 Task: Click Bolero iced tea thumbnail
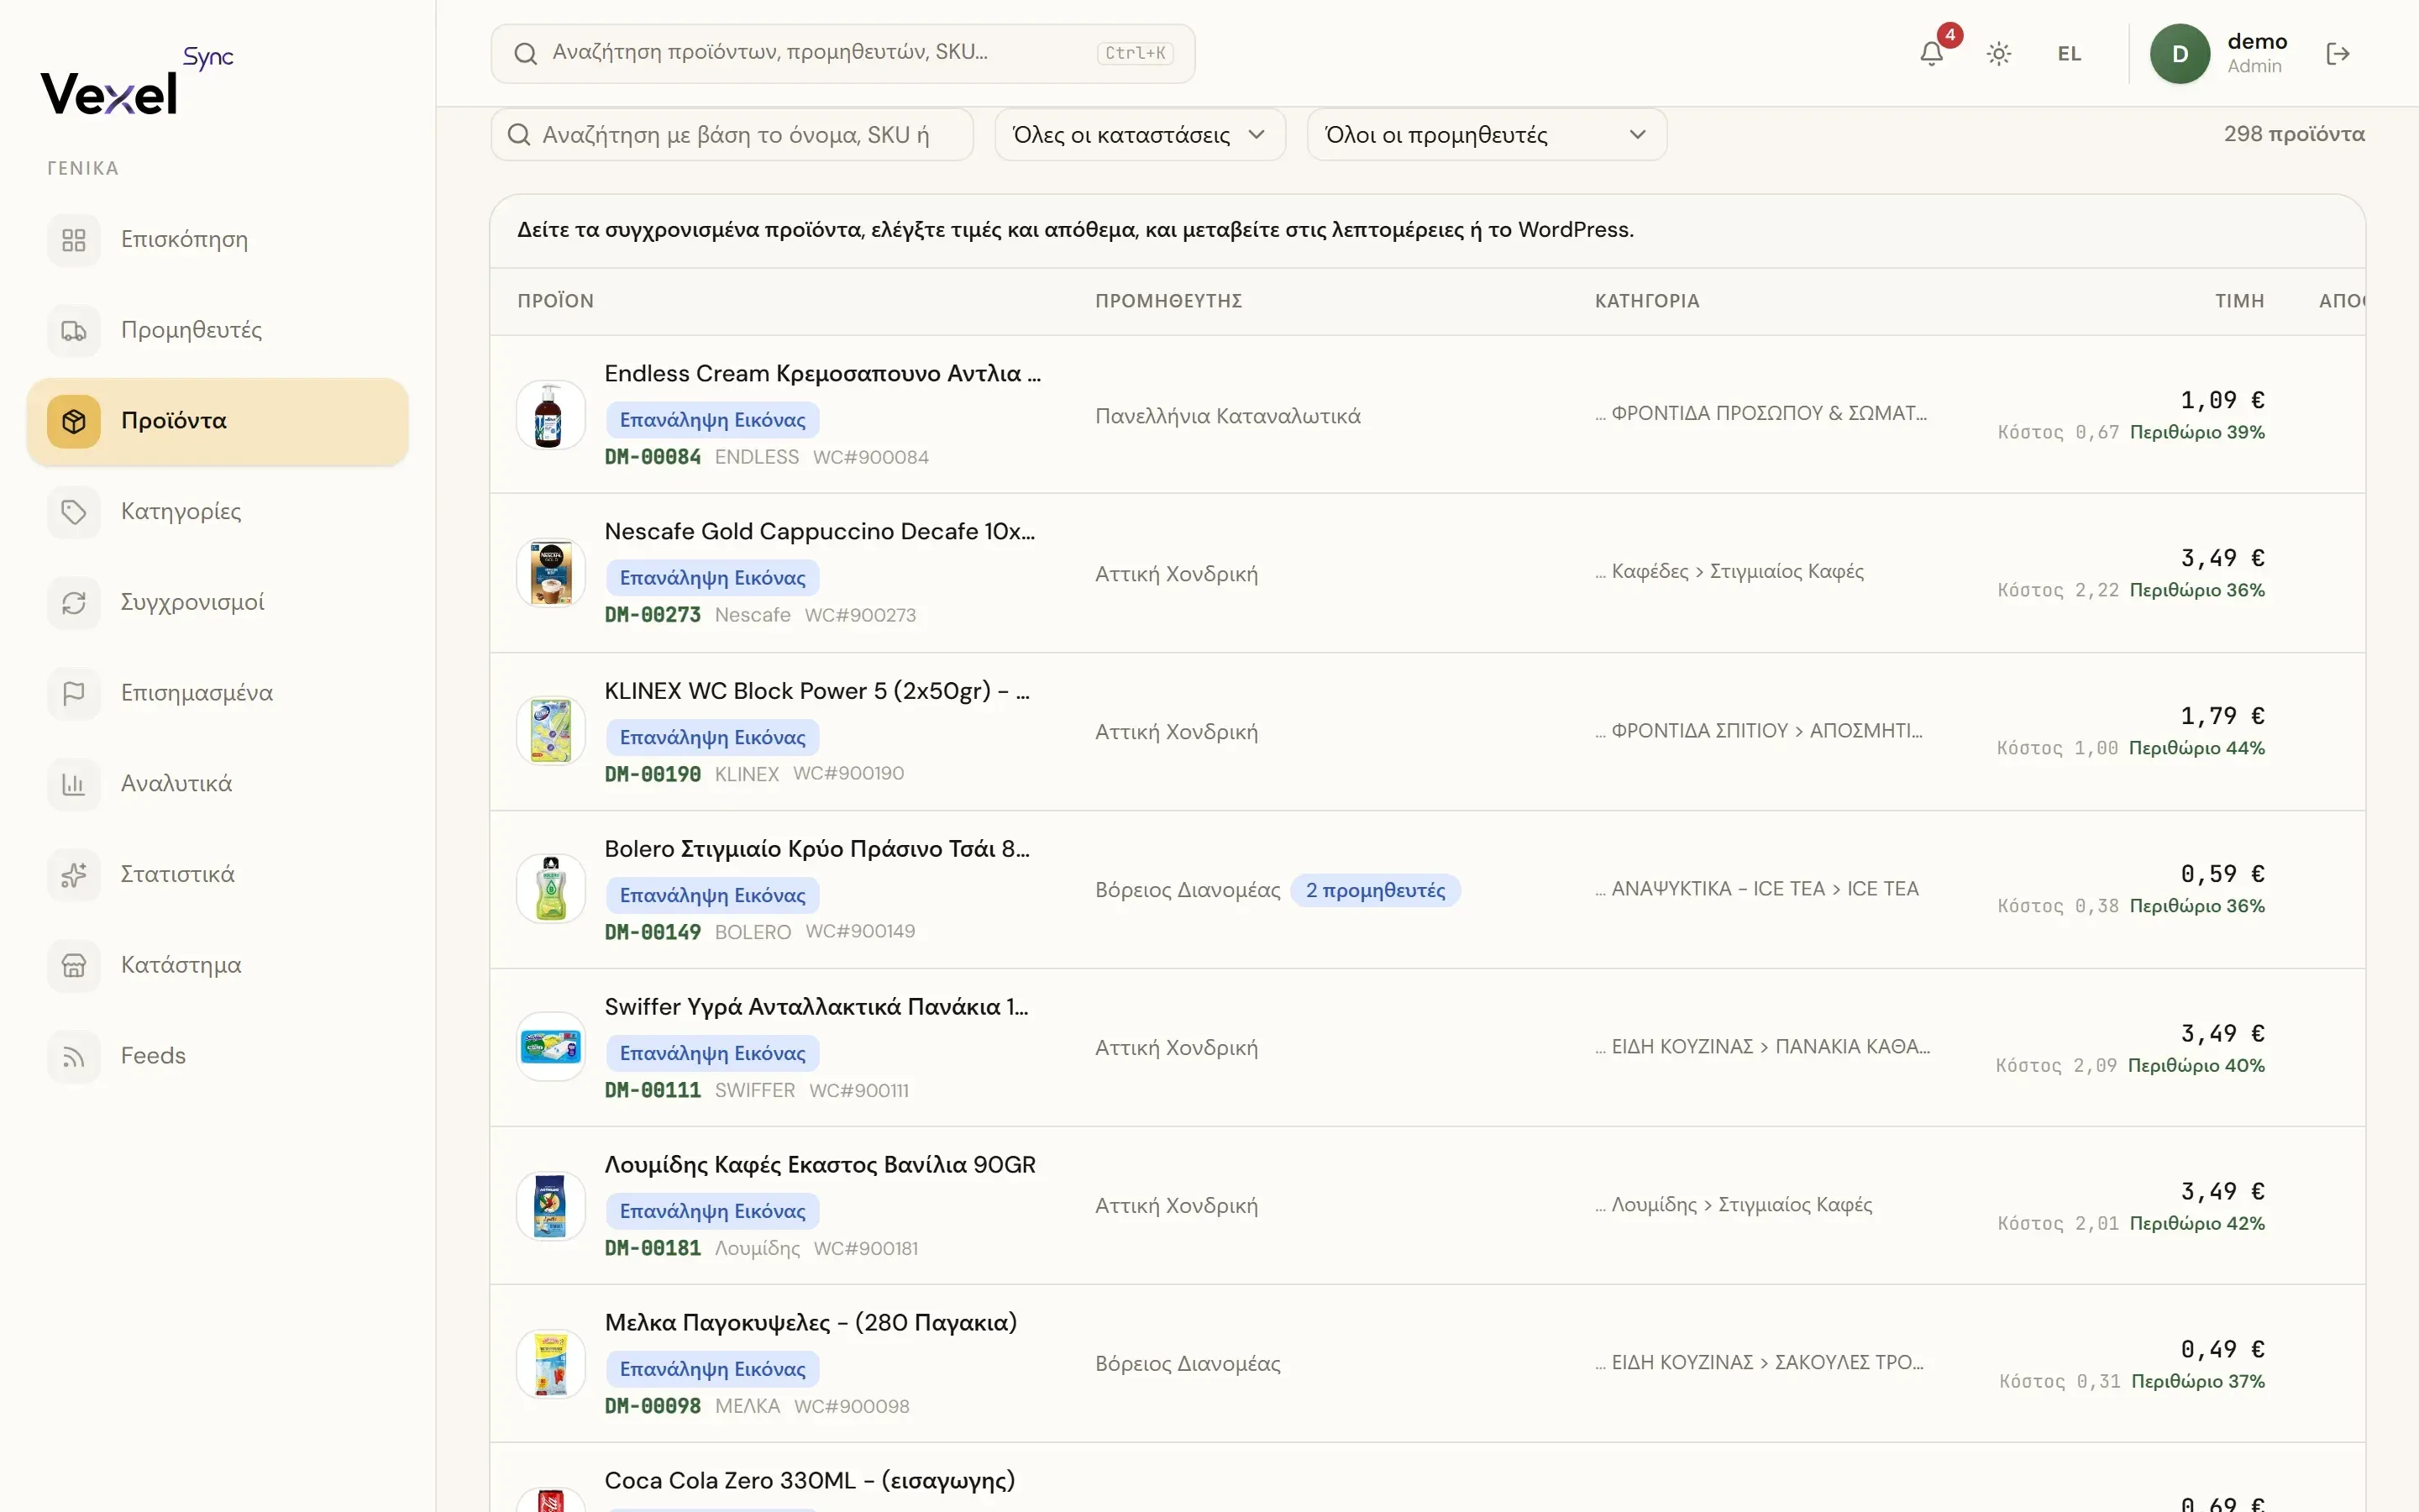[550, 889]
